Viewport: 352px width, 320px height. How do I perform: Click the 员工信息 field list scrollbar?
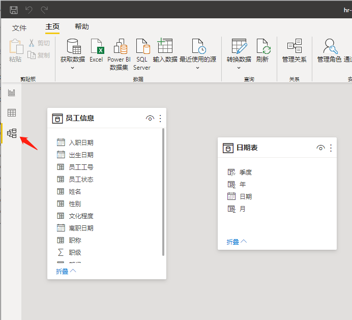[163, 192]
